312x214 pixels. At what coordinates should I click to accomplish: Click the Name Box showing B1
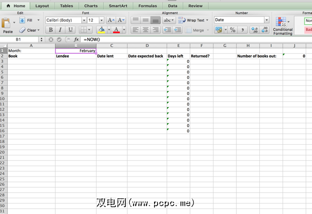[19, 39]
